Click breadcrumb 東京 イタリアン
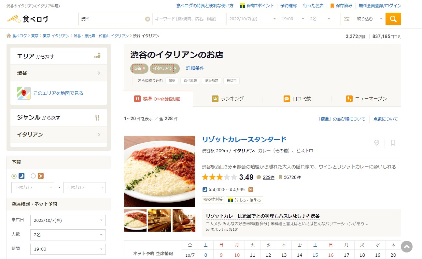Viewport: 422px width, 259px height. pos(56,36)
